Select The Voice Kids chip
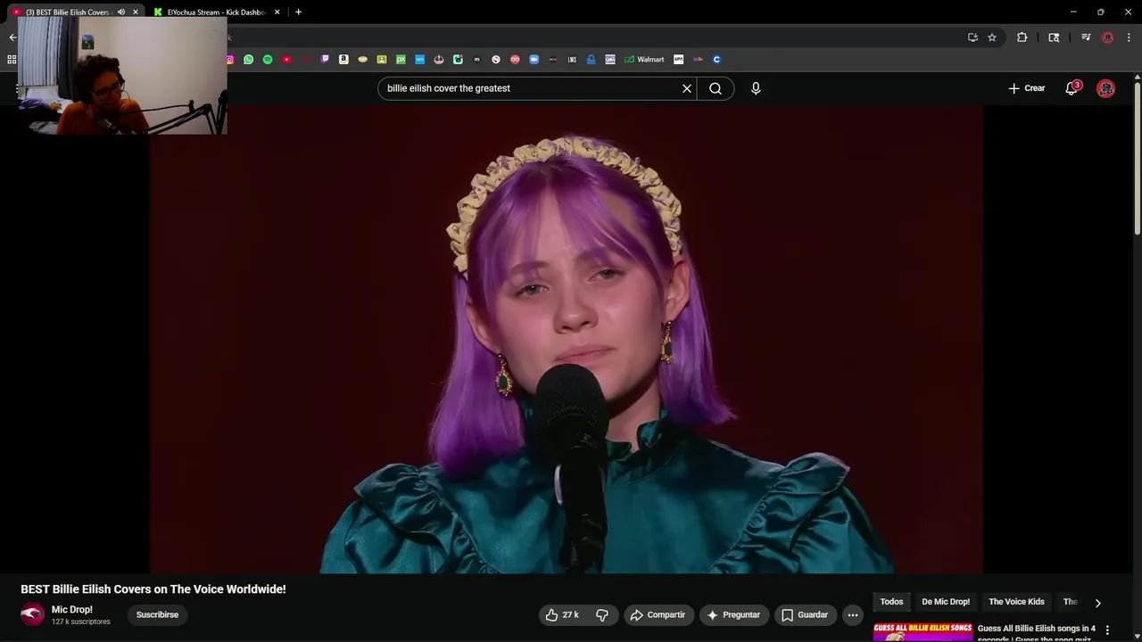 pos(1016,601)
